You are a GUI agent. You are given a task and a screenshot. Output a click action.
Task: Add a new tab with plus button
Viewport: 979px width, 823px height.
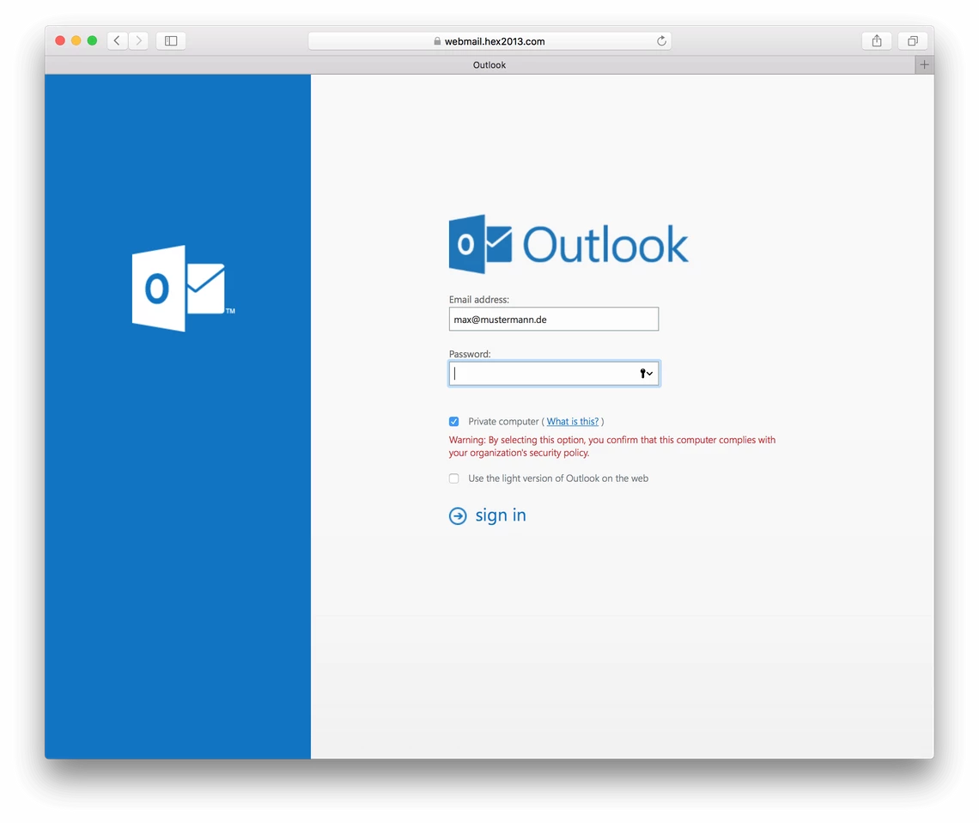click(x=925, y=64)
